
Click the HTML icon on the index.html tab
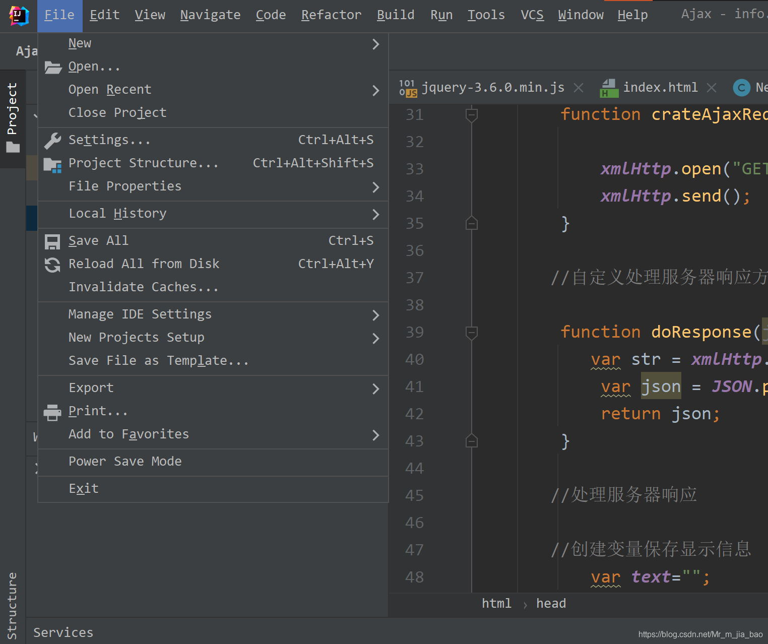point(609,87)
